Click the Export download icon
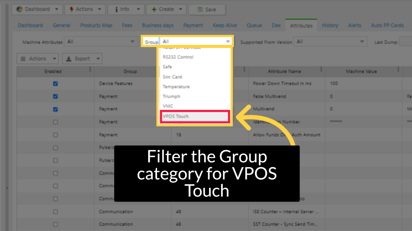The height and width of the screenshot is (231, 412). [x=69, y=59]
